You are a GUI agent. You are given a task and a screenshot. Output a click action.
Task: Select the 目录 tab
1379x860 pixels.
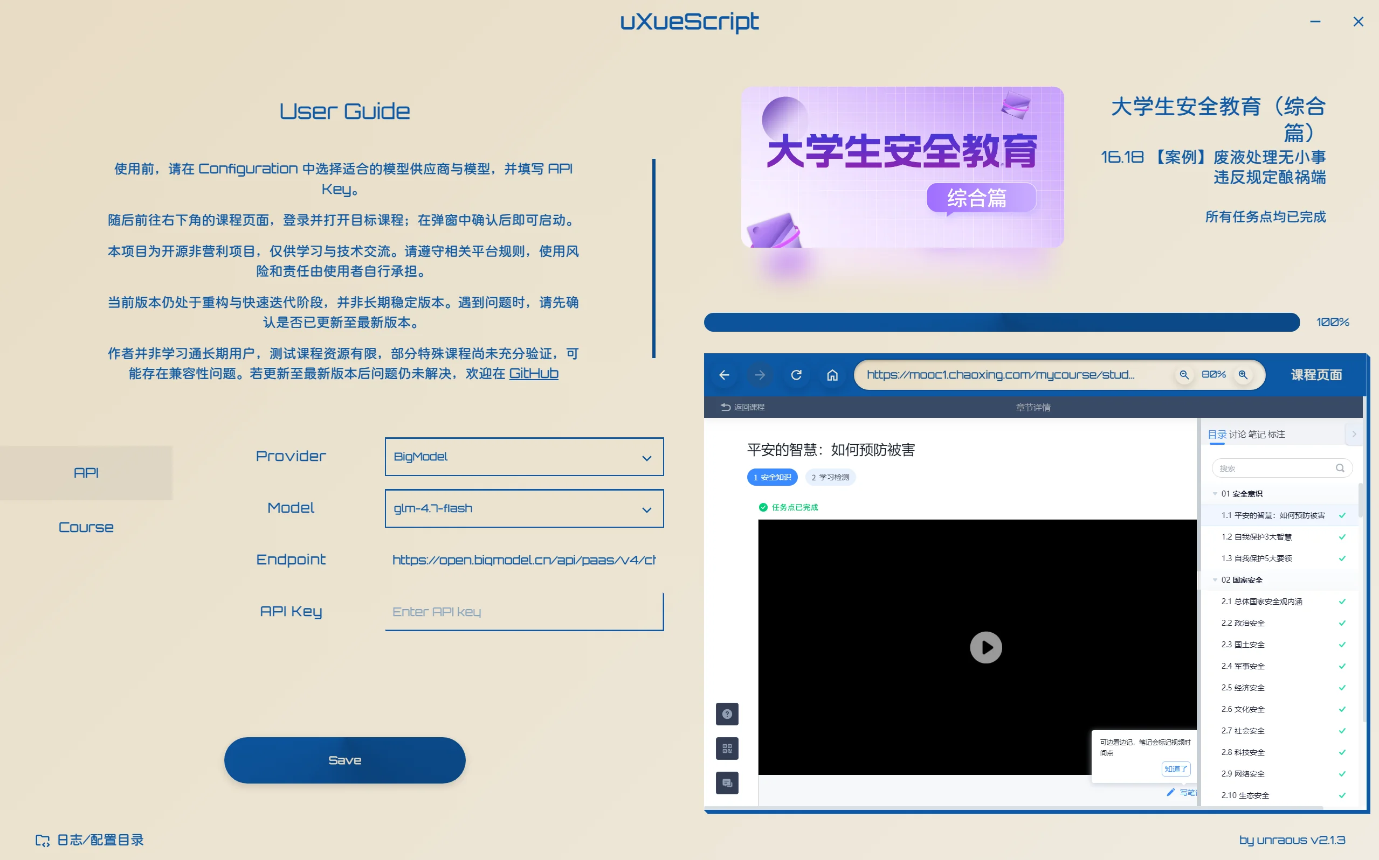(1217, 434)
